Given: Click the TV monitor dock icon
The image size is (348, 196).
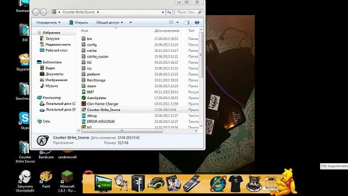Looking at the screenshot, I should [x=103, y=183].
